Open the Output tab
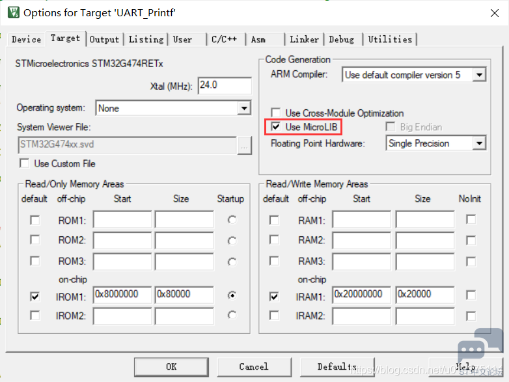This screenshot has height=382, width=509. (105, 40)
